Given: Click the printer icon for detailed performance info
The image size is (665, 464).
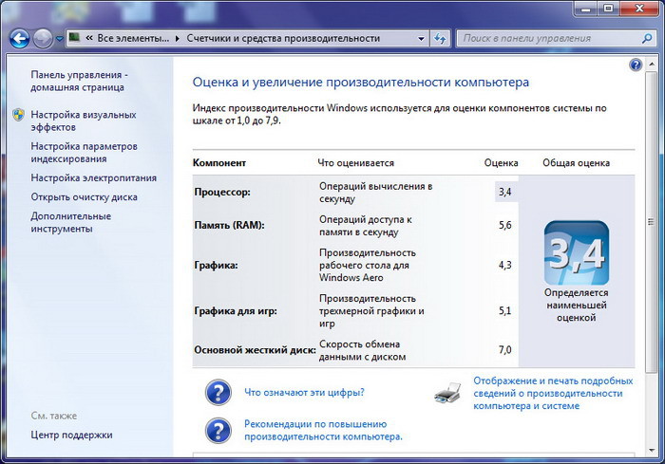Looking at the screenshot, I should tap(447, 391).
